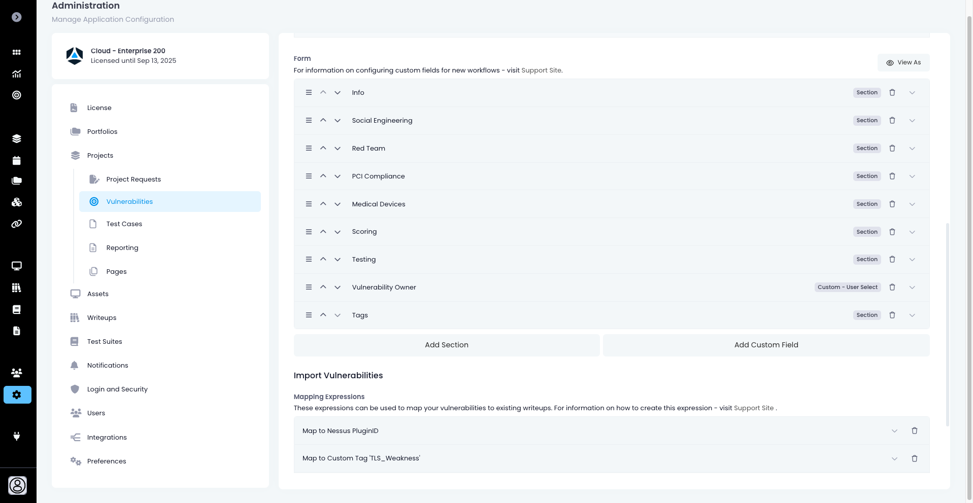The height and width of the screenshot is (503, 973).
Task: Click the Add Section button
Action: [x=446, y=345]
